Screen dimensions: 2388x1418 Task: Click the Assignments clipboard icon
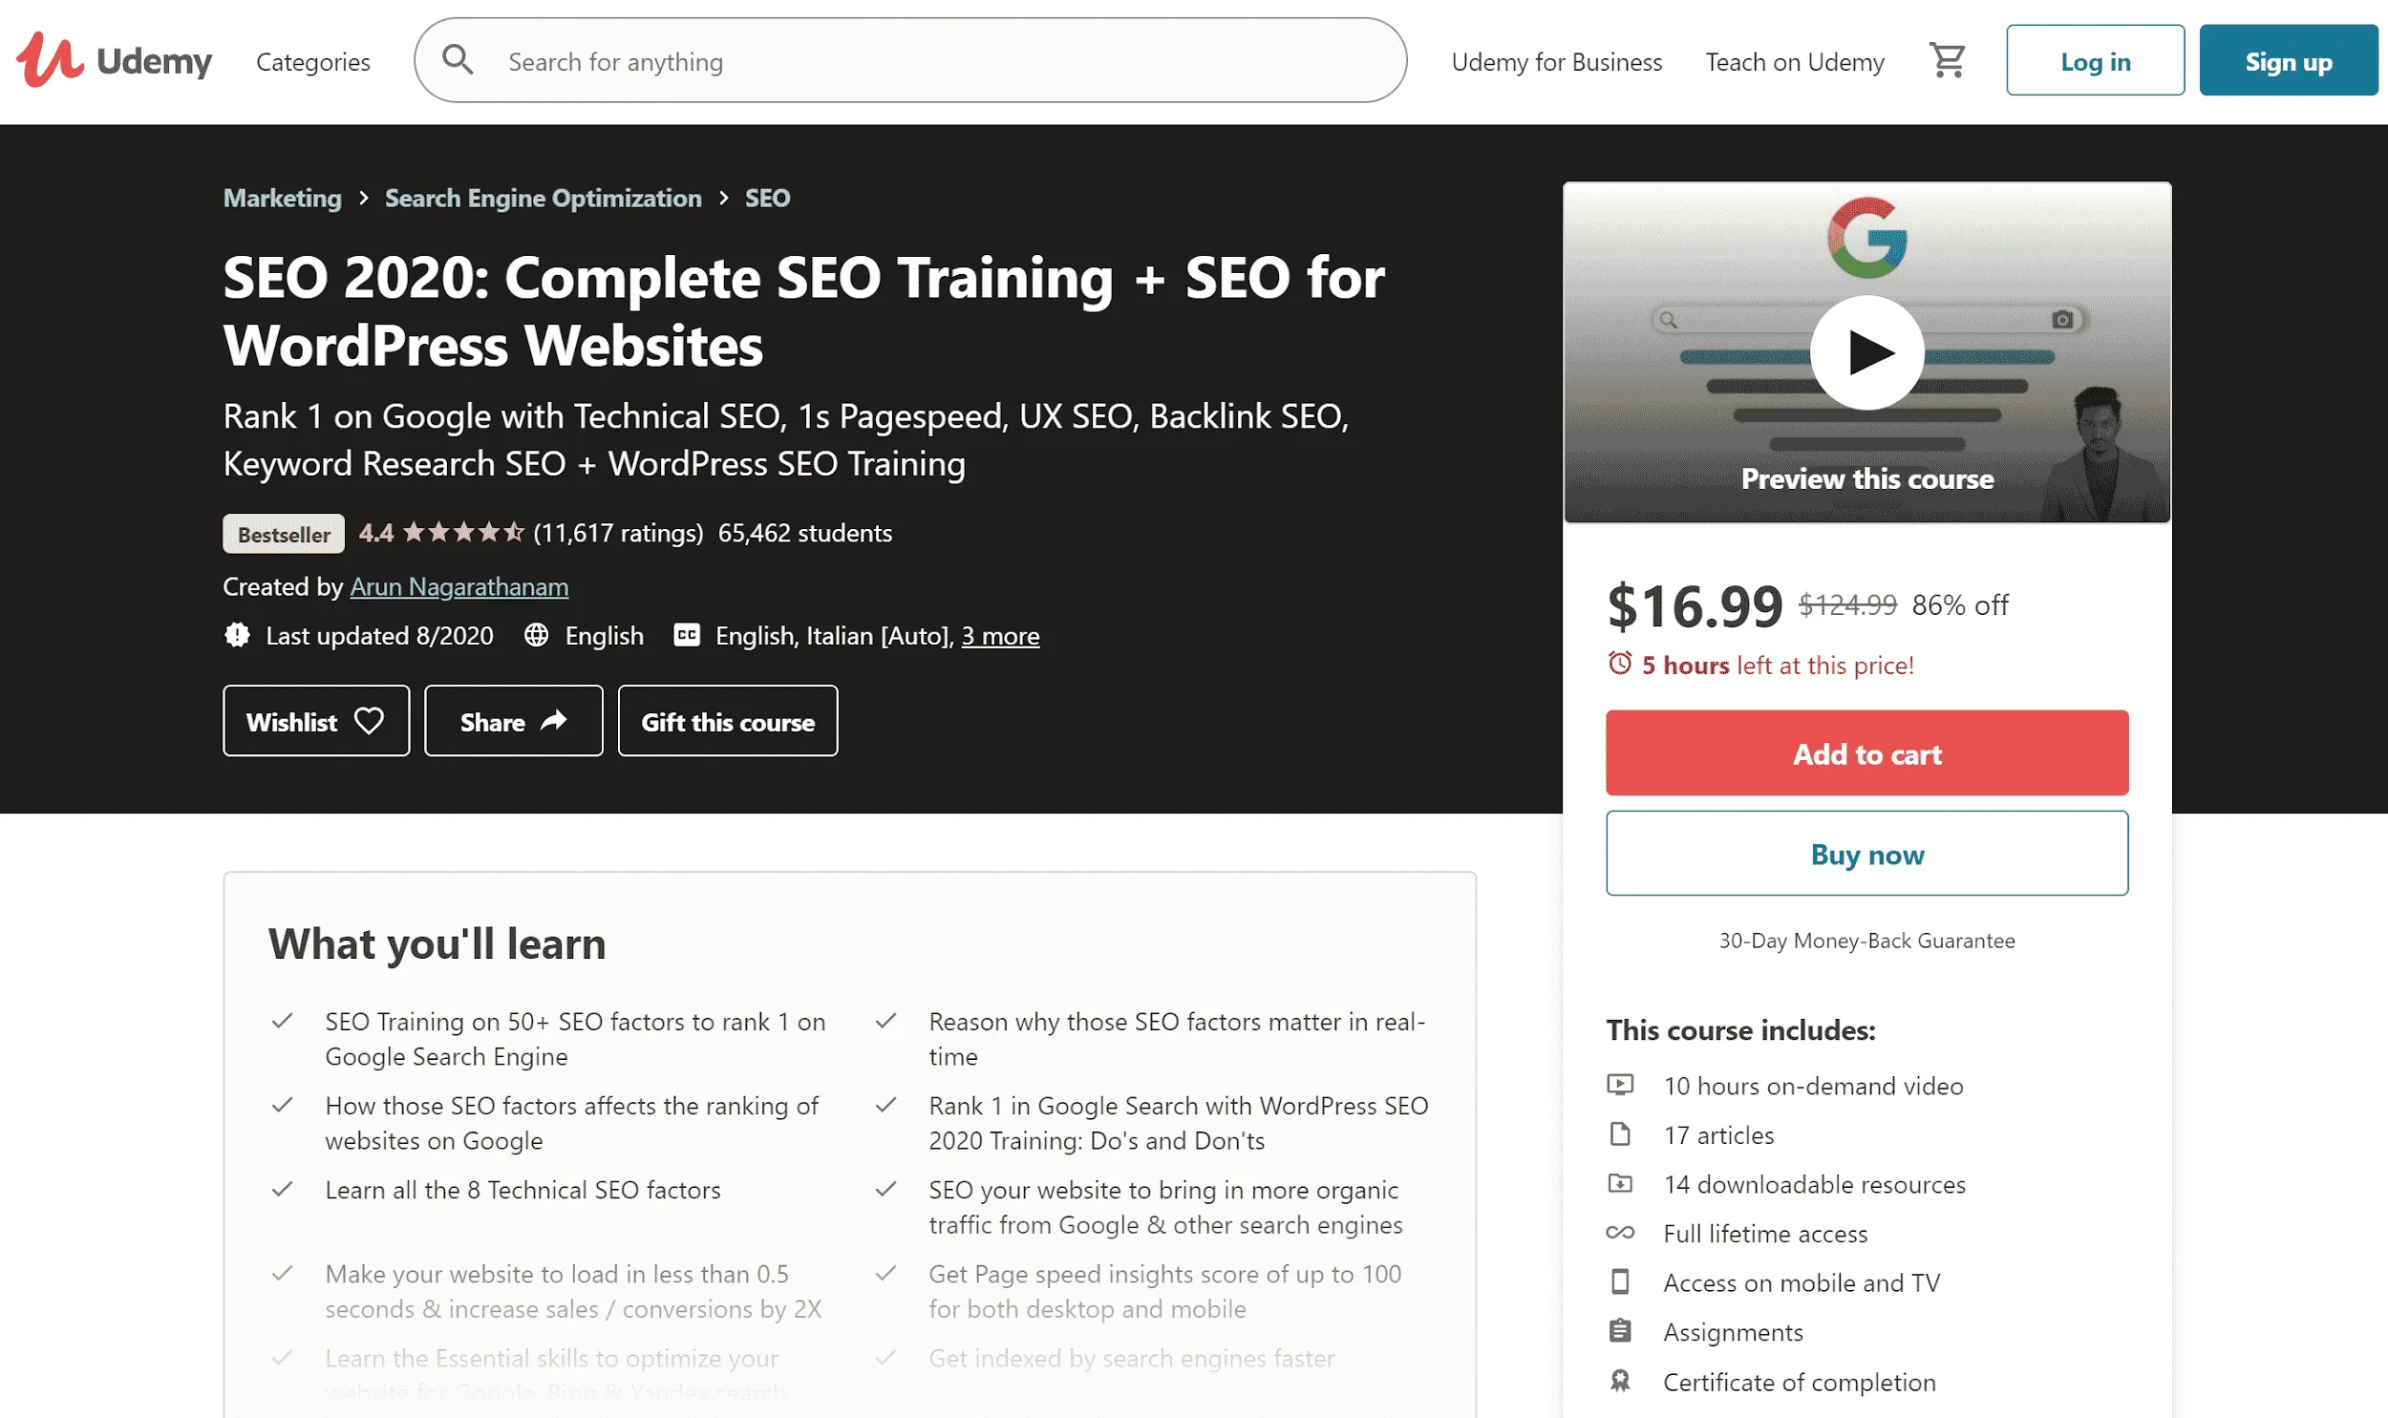coord(1620,1331)
